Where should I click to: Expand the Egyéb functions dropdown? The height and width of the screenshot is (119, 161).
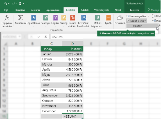108,26
